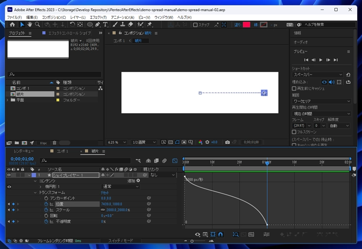Toggle the graph editor snap magnet icon
This screenshot has height=249, width=362.
point(221,234)
